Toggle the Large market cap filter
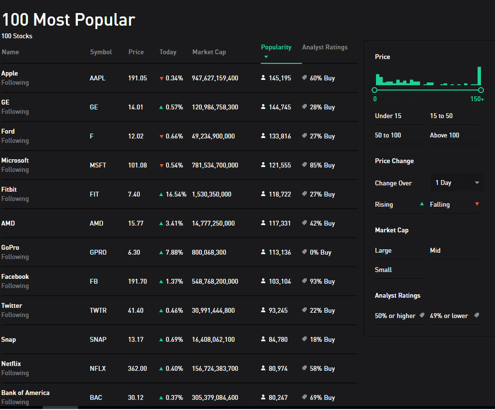This screenshot has height=410, width=495. point(399,250)
